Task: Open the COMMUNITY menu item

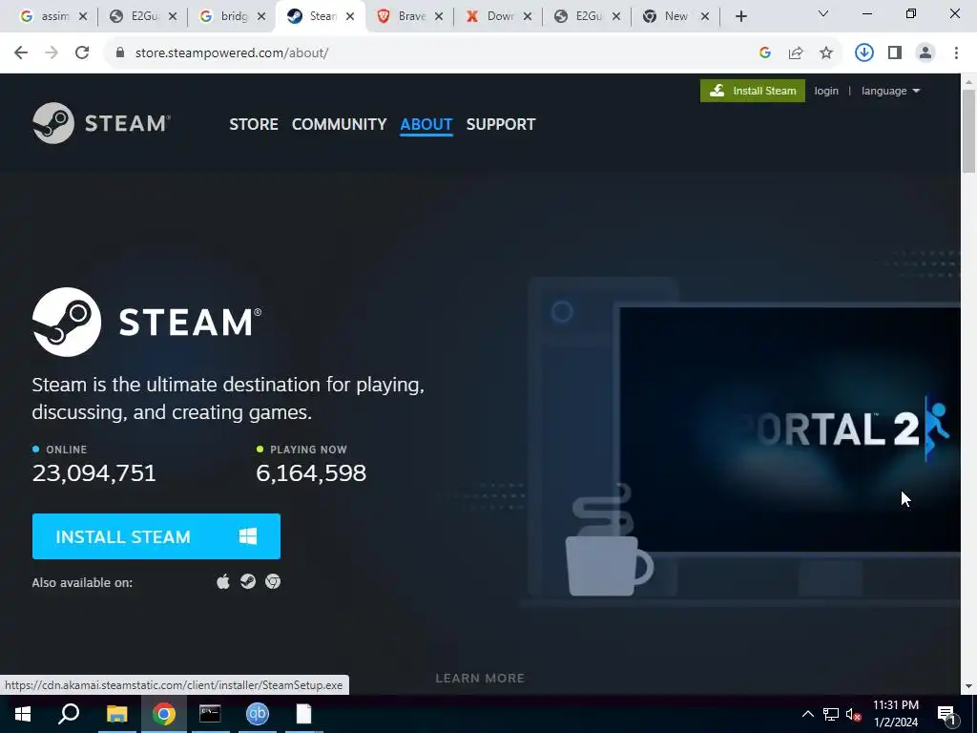Action: click(x=339, y=124)
